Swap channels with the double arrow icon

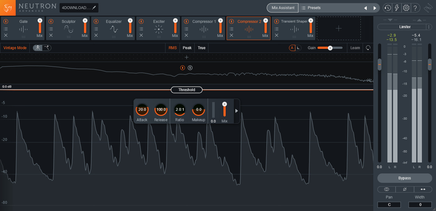tap(423, 189)
